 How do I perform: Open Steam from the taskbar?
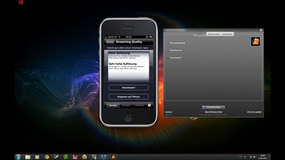point(56,157)
